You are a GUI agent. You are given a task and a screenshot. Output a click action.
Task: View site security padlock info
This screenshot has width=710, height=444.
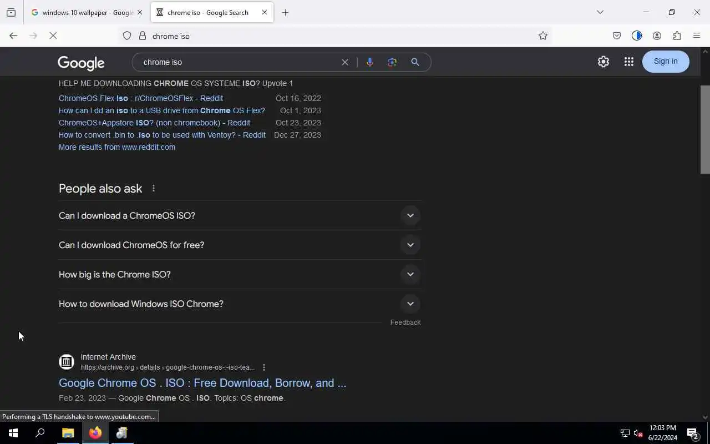pyautogui.click(x=143, y=36)
